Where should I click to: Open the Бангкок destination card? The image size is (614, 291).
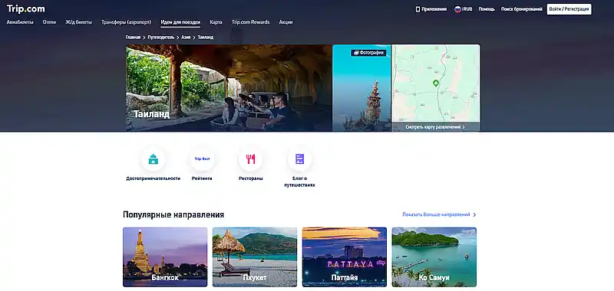pyautogui.click(x=165, y=257)
